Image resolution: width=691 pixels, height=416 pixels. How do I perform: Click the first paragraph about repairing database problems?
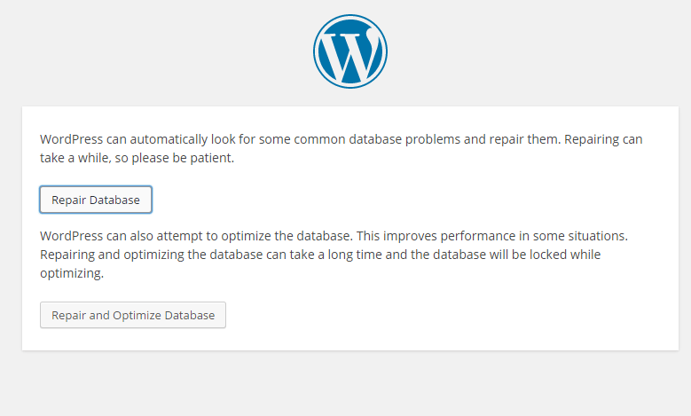click(x=342, y=149)
